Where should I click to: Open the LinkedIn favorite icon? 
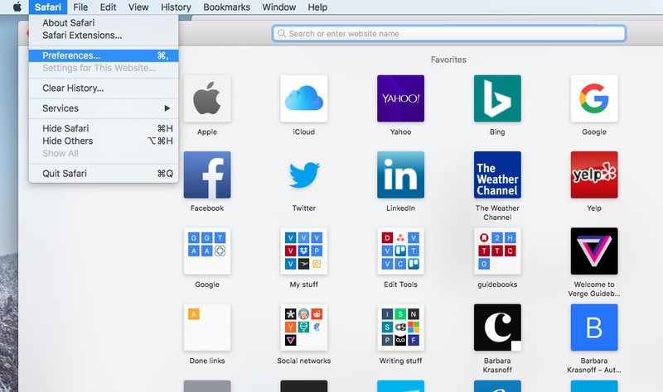click(x=400, y=174)
